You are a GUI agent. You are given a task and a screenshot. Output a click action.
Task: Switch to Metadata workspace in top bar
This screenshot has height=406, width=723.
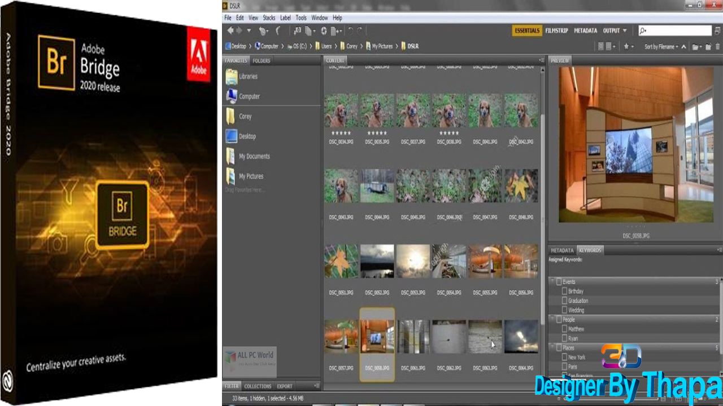[585, 31]
